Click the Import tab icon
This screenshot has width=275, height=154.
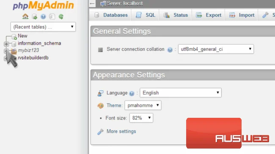point(232,15)
